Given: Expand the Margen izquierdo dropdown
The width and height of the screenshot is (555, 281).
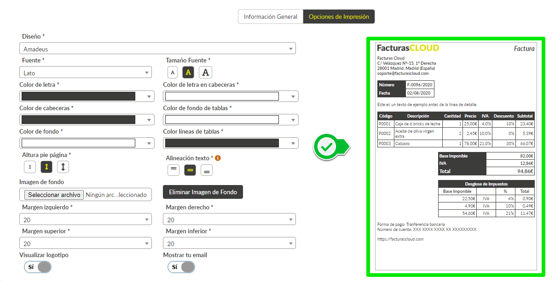Looking at the screenshot, I should pyautogui.click(x=86, y=219).
